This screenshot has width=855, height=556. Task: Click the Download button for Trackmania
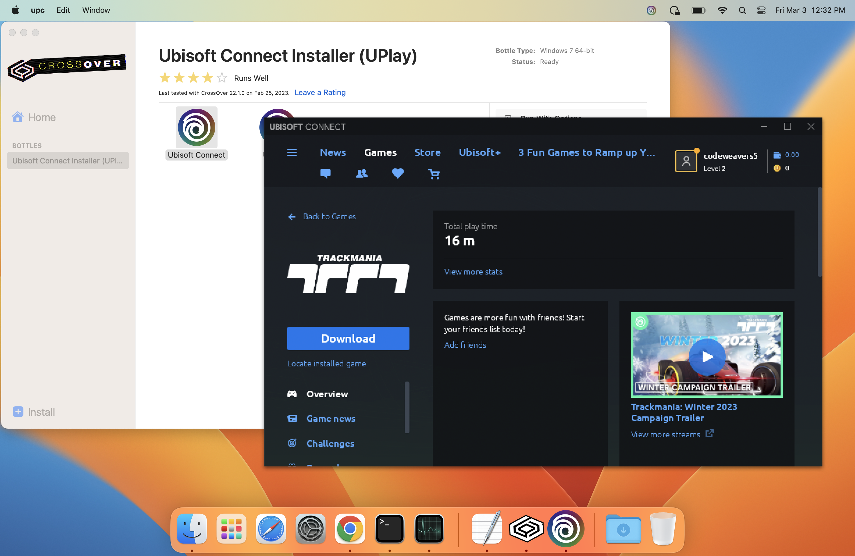tap(348, 338)
